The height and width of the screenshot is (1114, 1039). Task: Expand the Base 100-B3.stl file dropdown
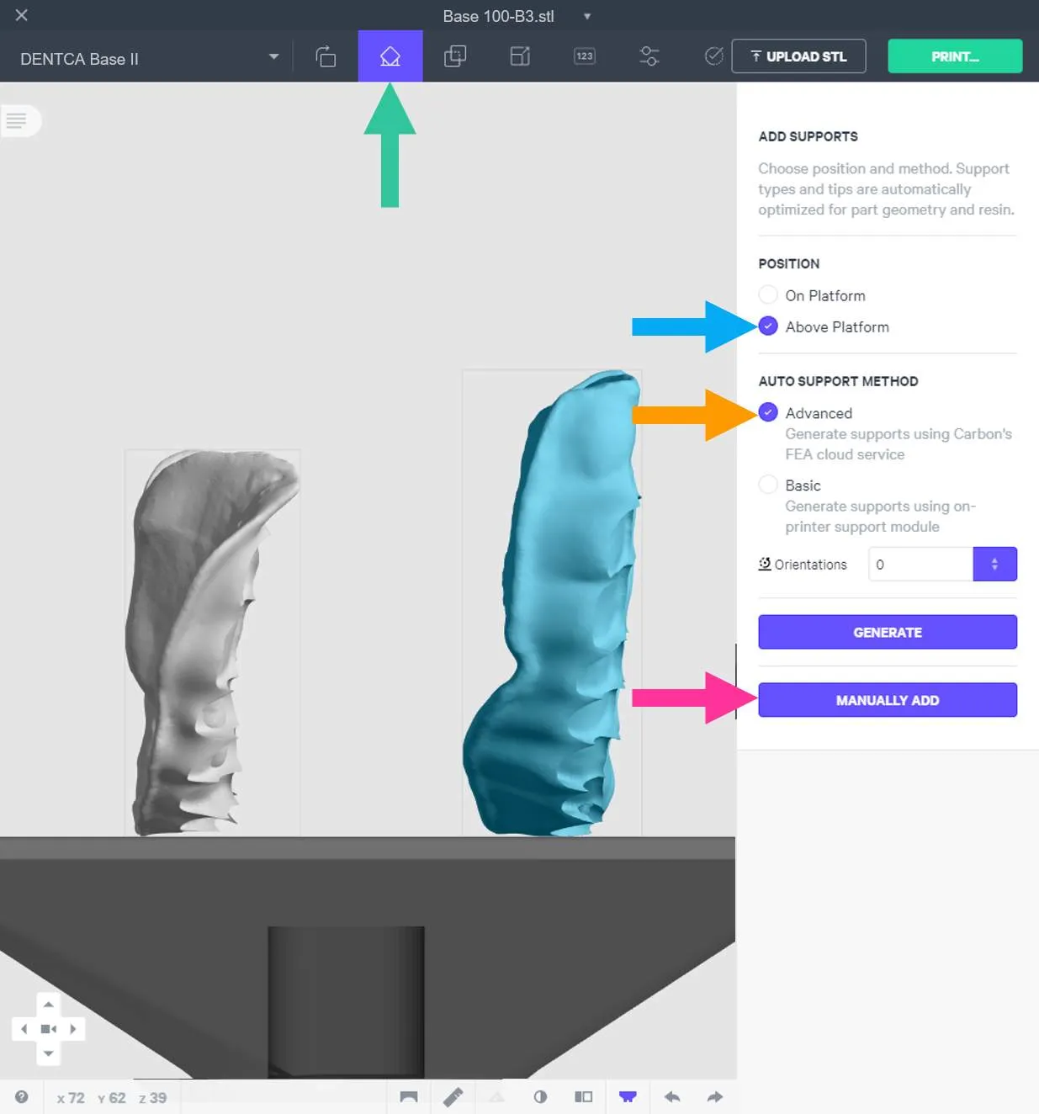pyautogui.click(x=587, y=16)
